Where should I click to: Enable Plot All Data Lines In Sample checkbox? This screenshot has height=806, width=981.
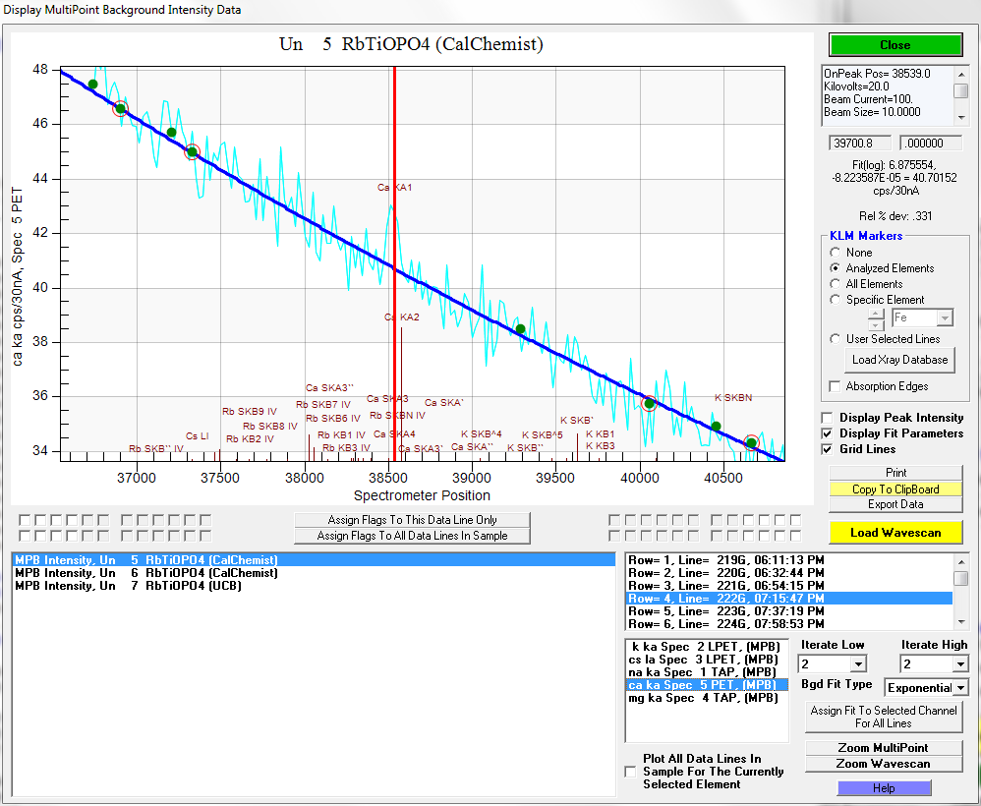click(631, 772)
